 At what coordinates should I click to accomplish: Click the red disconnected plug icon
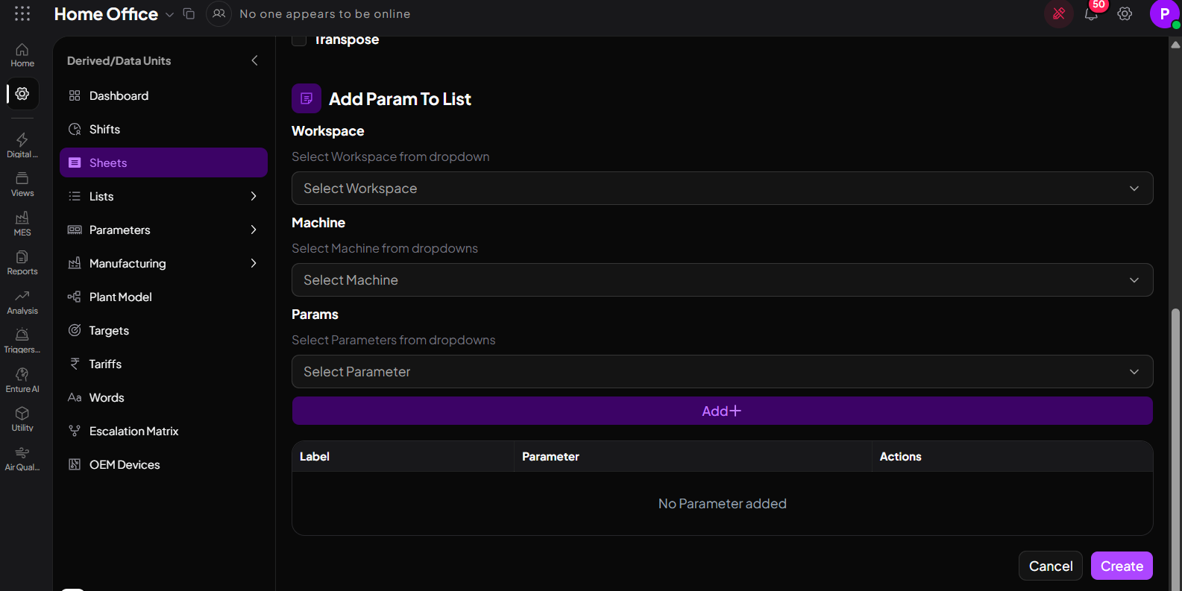tap(1059, 13)
